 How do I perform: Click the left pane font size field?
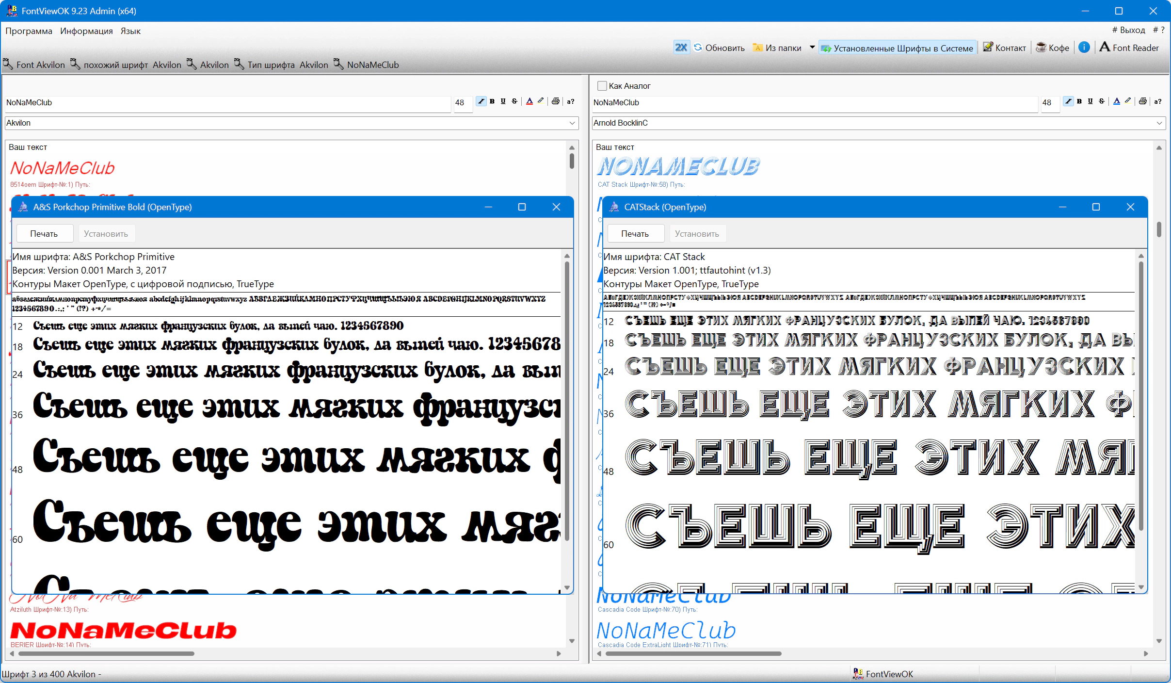[x=462, y=103]
